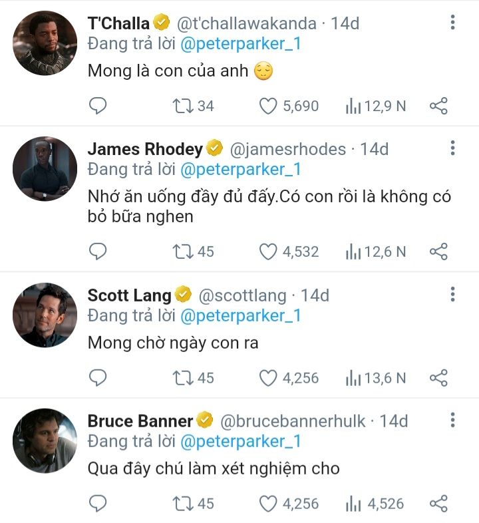The height and width of the screenshot is (523, 479).
Task: Reply to T'Challa's tweet
Action: point(98,105)
